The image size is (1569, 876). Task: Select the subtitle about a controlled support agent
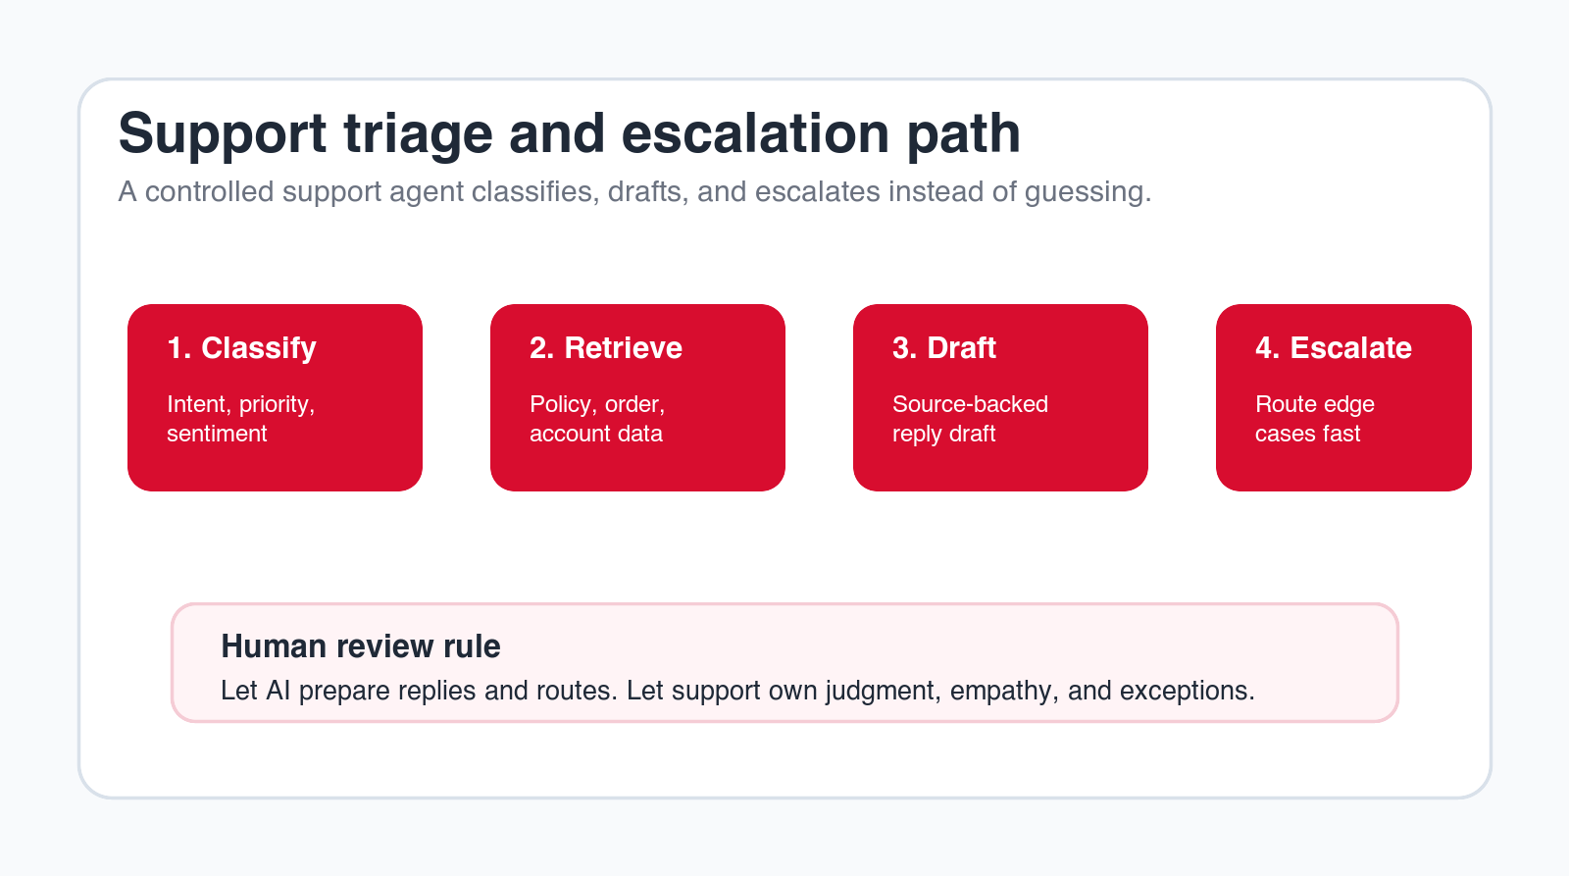pyautogui.click(x=634, y=191)
